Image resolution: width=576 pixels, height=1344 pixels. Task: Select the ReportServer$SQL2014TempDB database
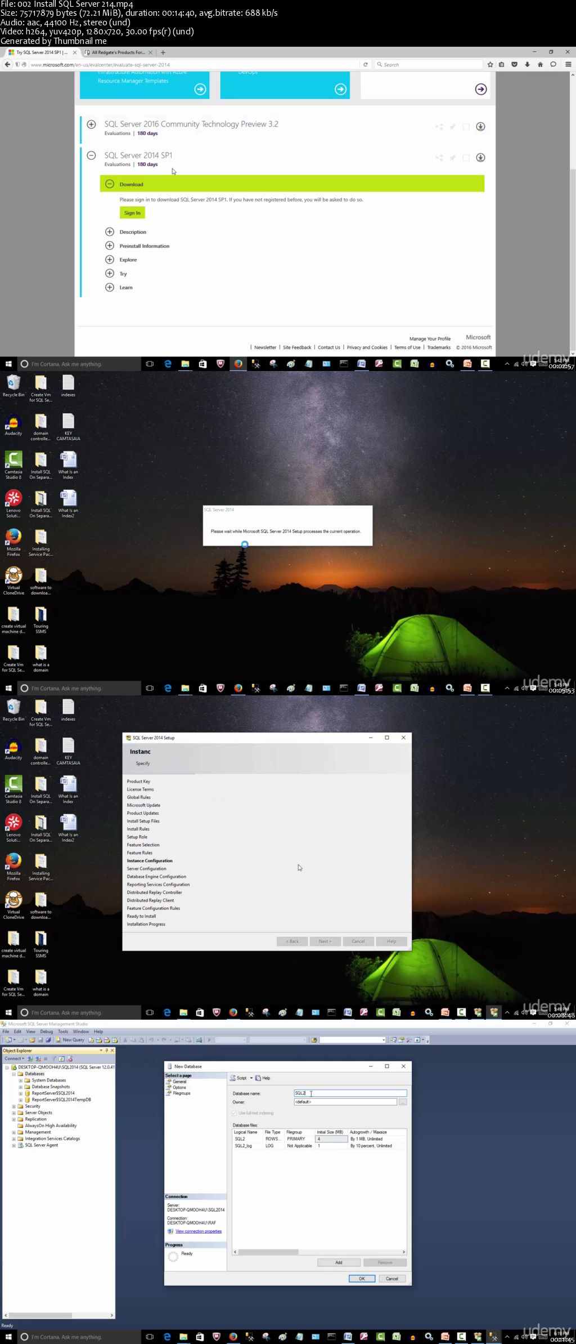pos(61,1100)
